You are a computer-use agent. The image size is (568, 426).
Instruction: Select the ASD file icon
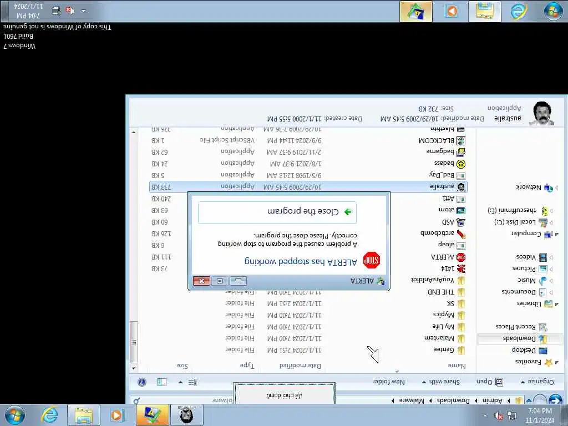461,222
